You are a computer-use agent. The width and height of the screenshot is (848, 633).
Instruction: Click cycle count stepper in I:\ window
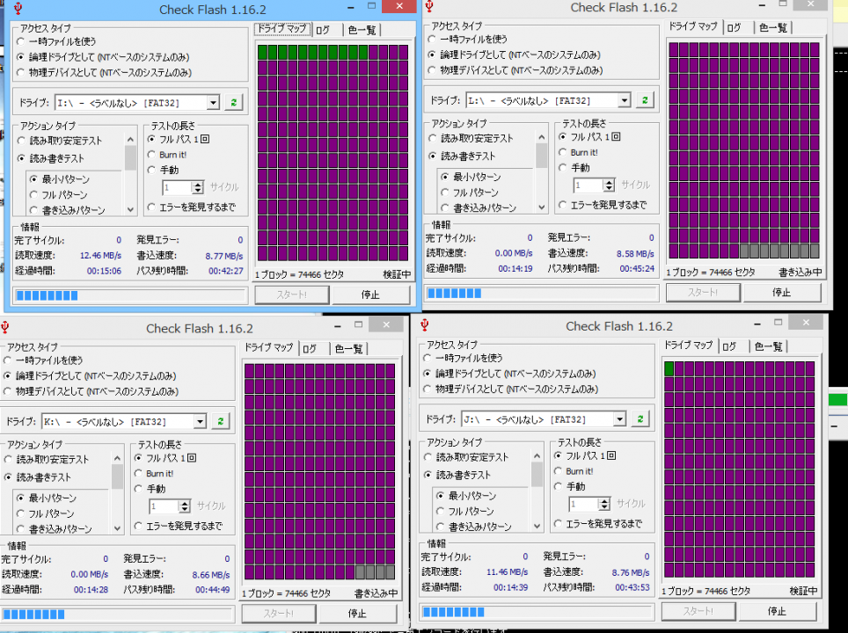coord(198,187)
